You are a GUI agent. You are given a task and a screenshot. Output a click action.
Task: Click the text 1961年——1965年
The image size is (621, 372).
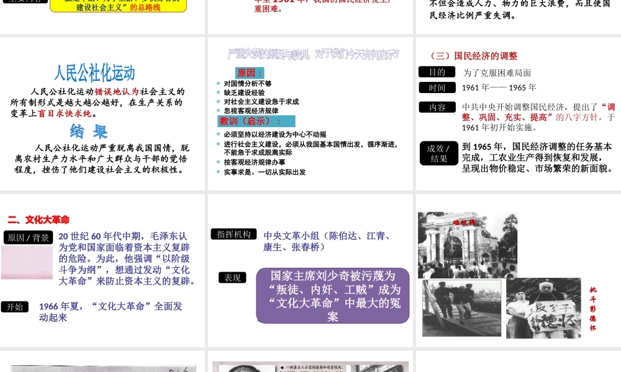(x=499, y=87)
